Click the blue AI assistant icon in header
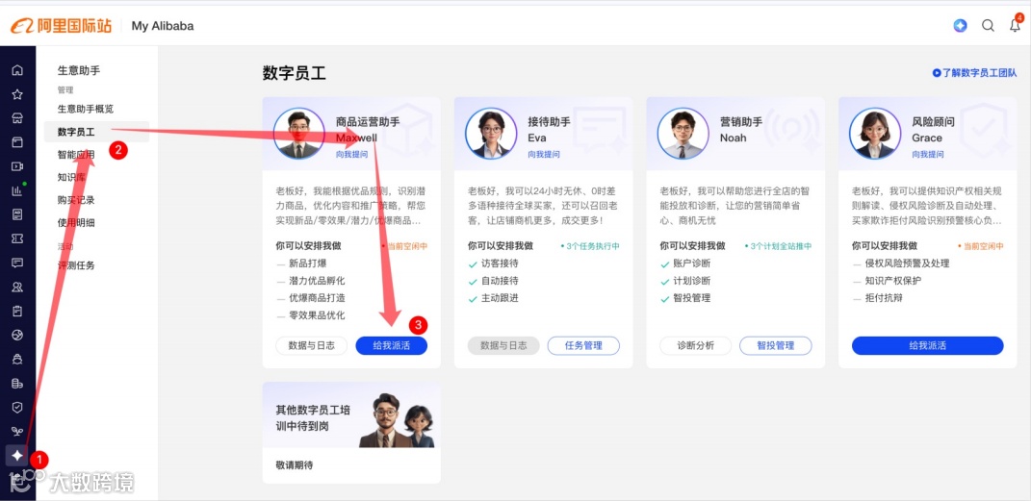1031x501 pixels. (961, 26)
